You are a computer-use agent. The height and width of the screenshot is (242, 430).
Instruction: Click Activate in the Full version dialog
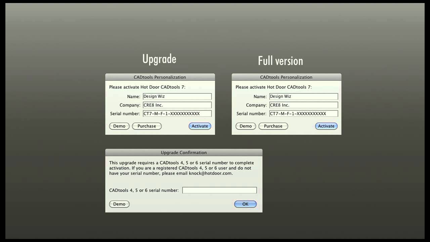coord(326,126)
